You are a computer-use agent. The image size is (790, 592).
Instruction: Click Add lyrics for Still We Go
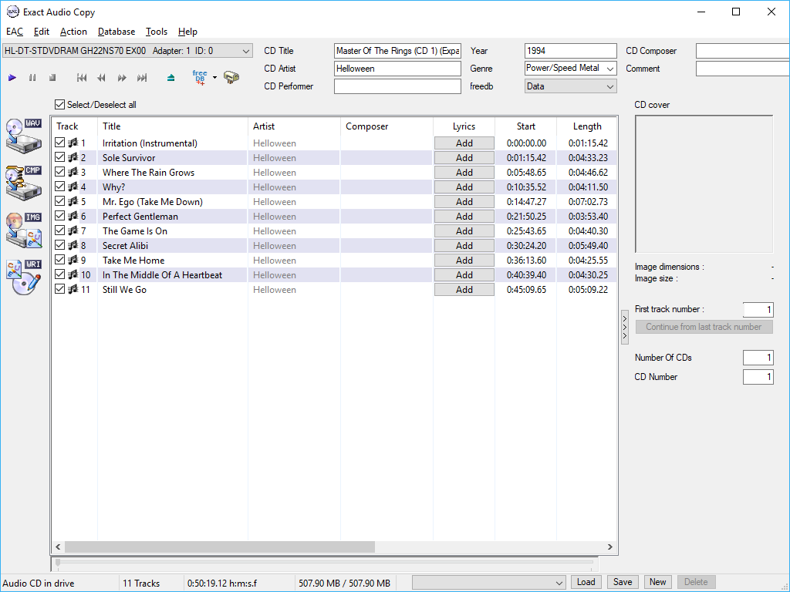464,290
